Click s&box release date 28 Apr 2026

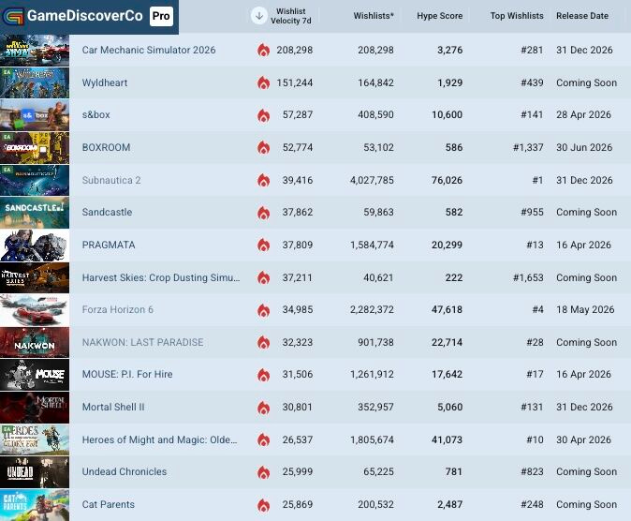tap(583, 115)
